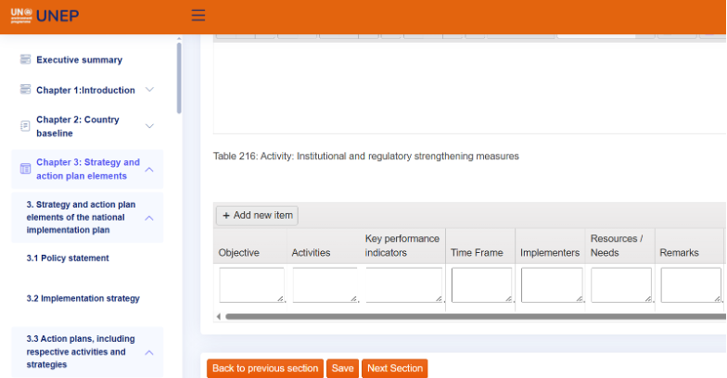Click the UNEP logo in header

[x=33, y=15]
